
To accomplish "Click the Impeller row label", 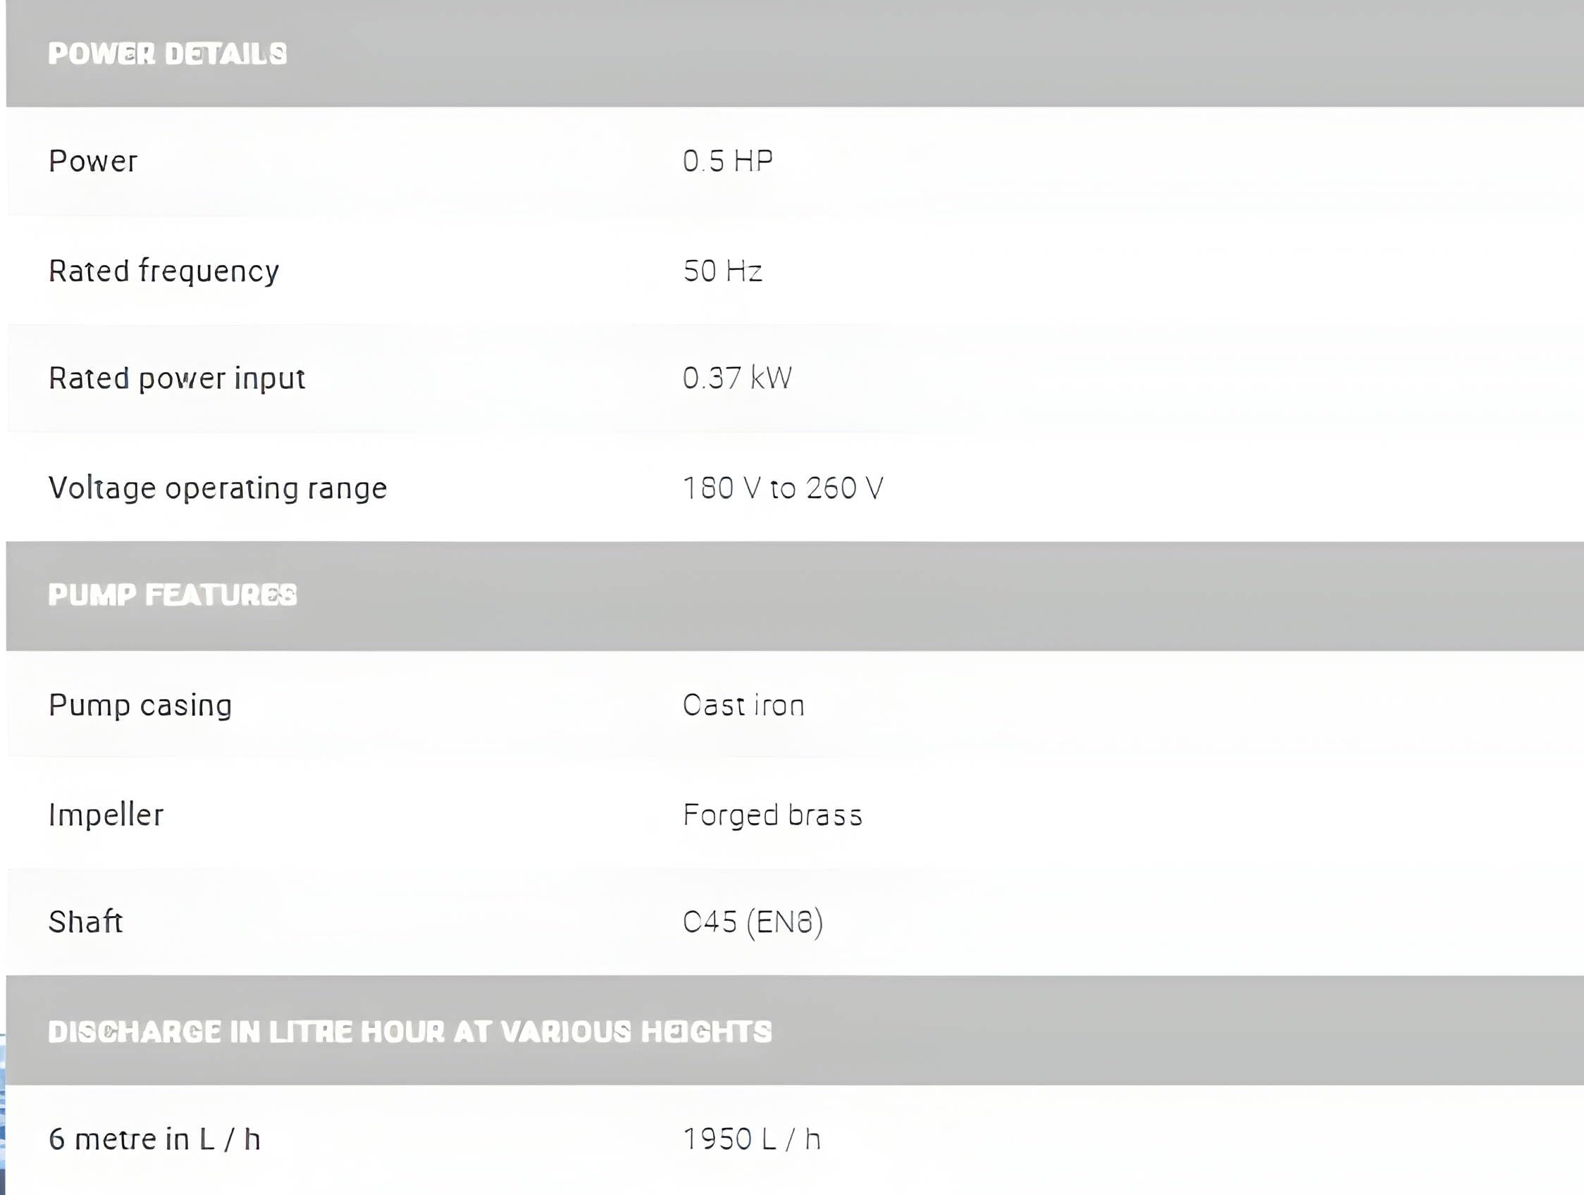I will click(106, 815).
